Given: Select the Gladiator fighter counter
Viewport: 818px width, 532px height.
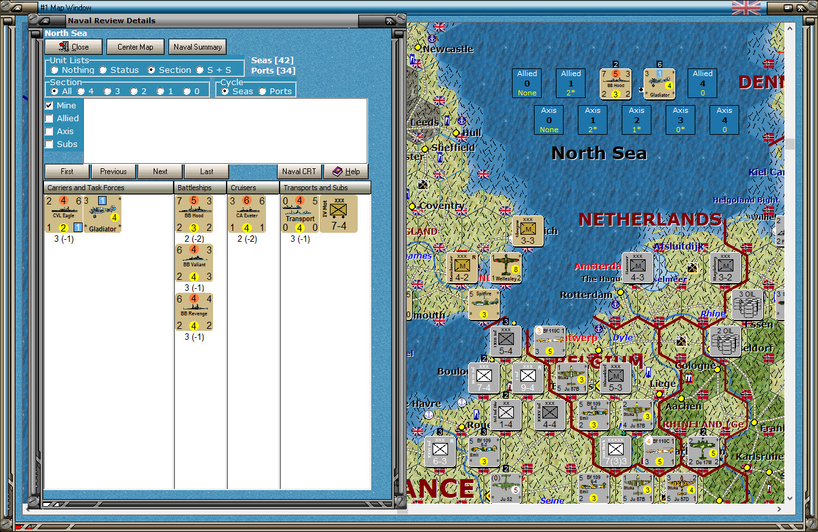Looking at the screenshot, I should pyautogui.click(x=103, y=213).
